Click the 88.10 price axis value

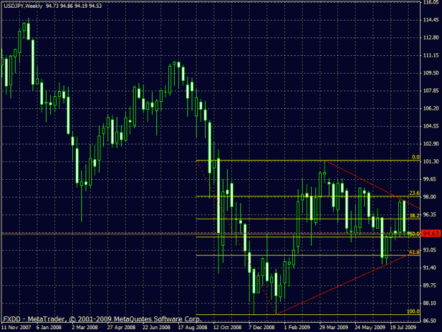point(430,303)
